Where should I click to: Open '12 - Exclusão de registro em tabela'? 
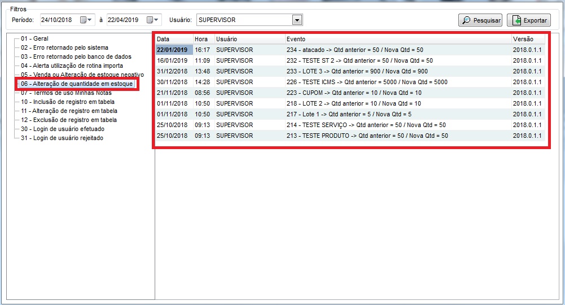pyautogui.click(x=69, y=120)
